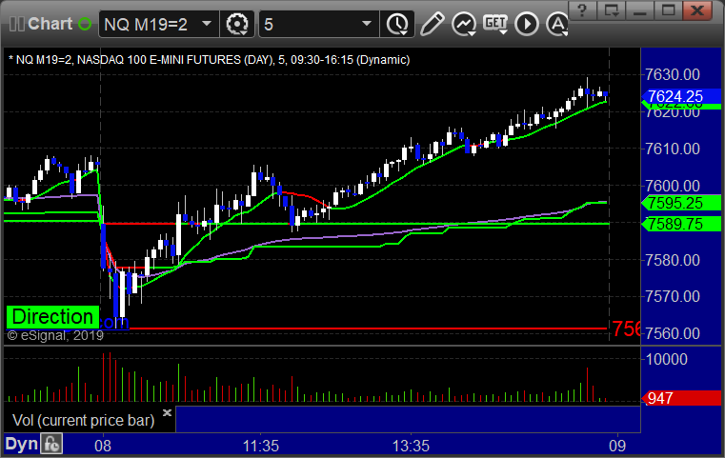Viewport: 725px width, 458px height.
Task: Click the help question mark button
Action: click(x=582, y=10)
